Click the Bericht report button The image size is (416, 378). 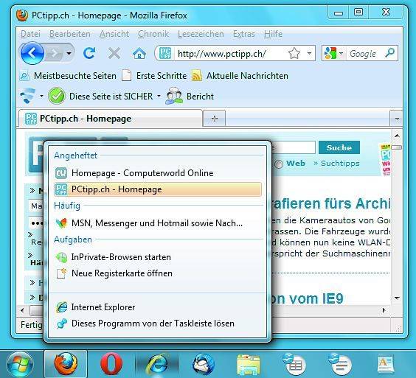coord(190,97)
